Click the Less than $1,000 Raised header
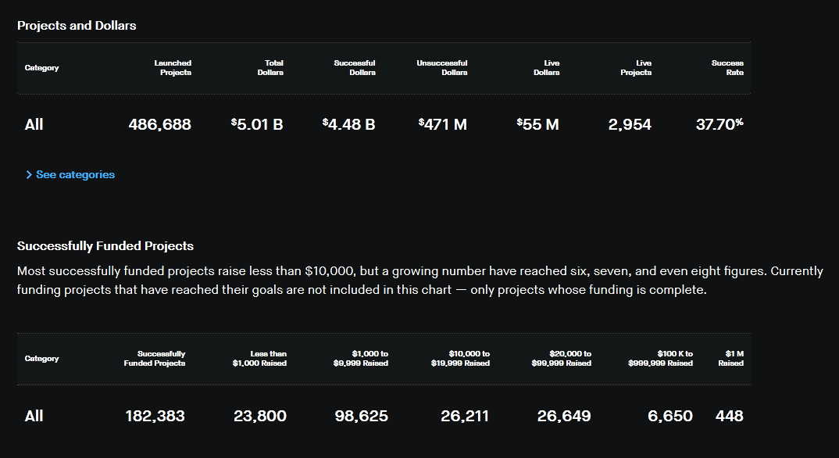Screen dimensions: 839x458 click(x=259, y=359)
